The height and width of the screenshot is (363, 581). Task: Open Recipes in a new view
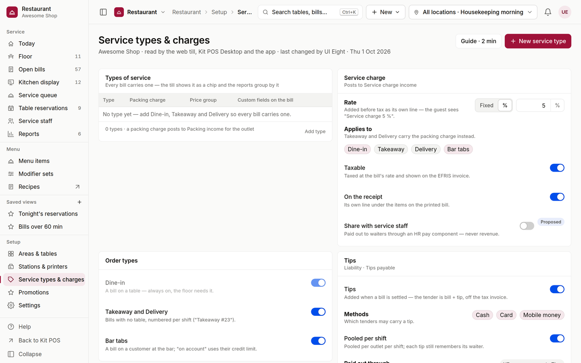[x=78, y=187]
